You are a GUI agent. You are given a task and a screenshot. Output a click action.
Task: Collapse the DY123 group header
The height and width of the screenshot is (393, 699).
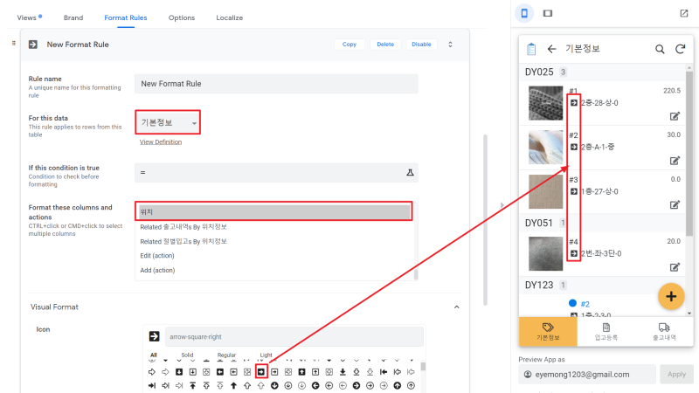[602, 286]
